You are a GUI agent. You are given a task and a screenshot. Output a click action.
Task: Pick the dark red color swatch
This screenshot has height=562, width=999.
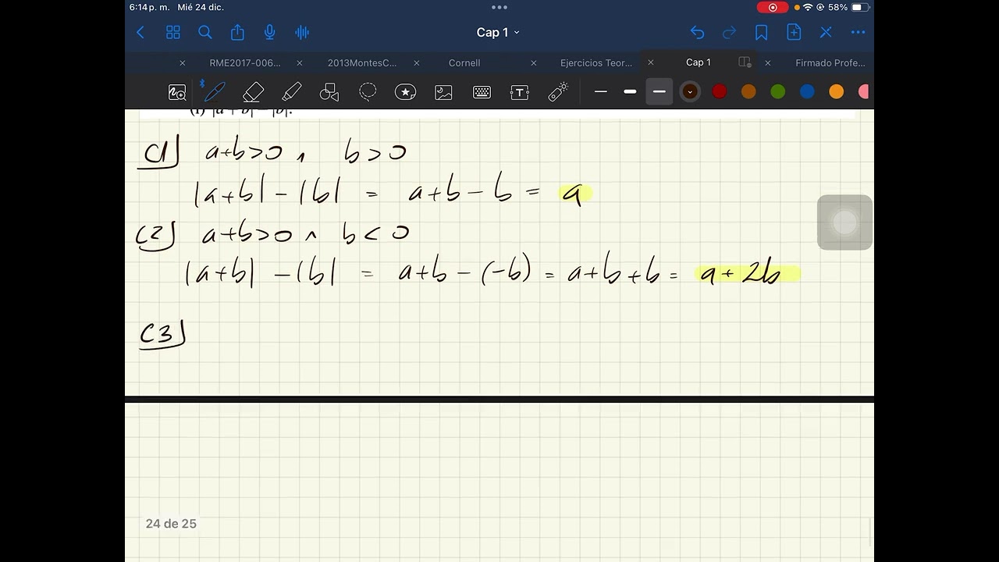[x=720, y=92]
